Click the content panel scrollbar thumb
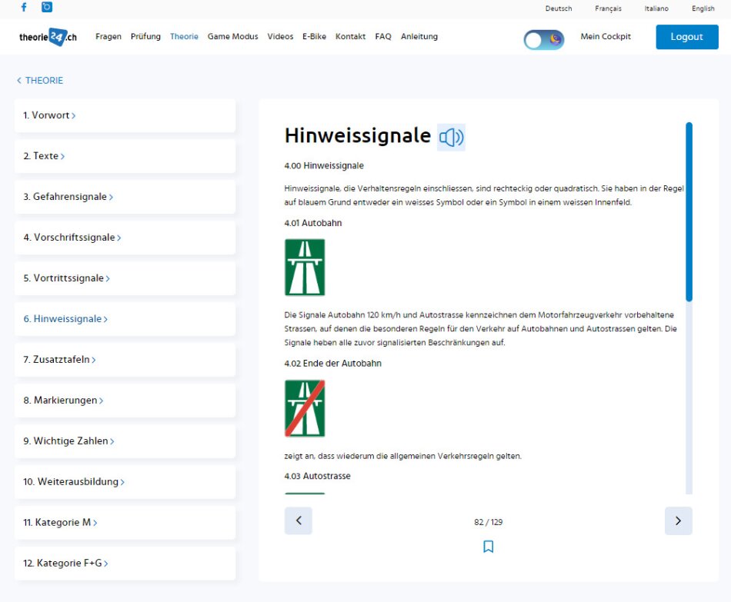This screenshot has height=602, width=731. pyautogui.click(x=689, y=212)
